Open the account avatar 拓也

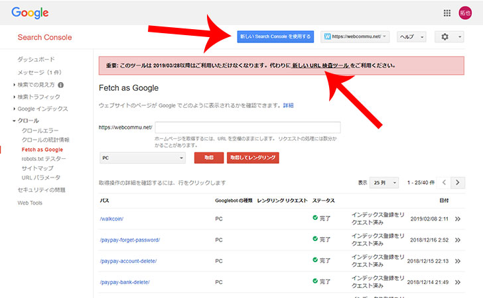coord(465,13)
